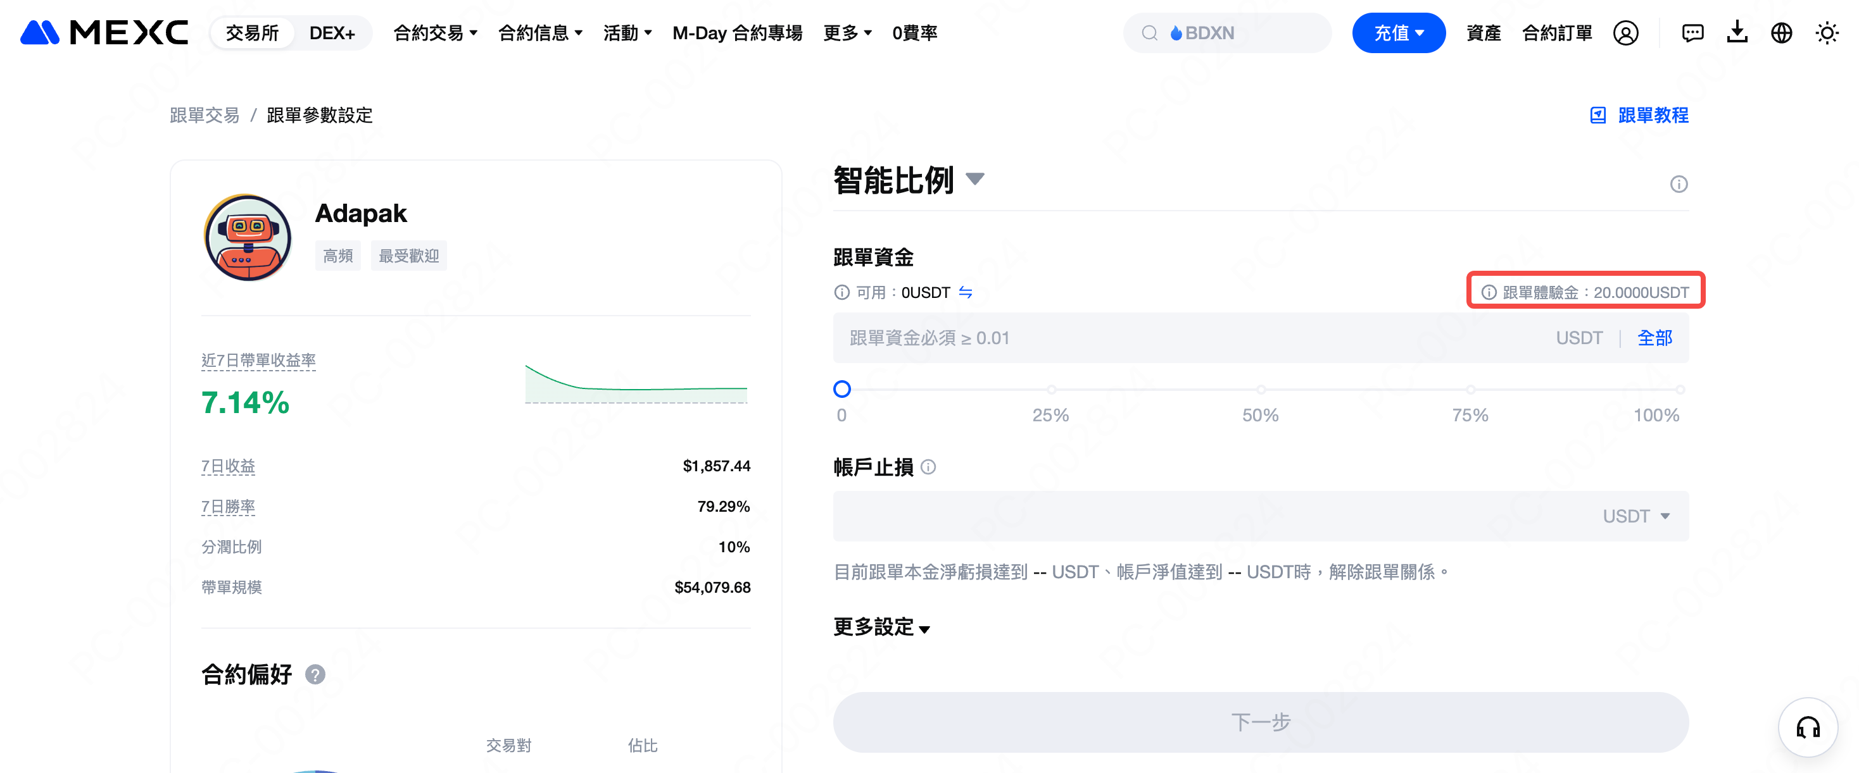Click the info icon beside 智能比例
The width and height of the screenshot is (1859, 773).
pos(1679,185)
